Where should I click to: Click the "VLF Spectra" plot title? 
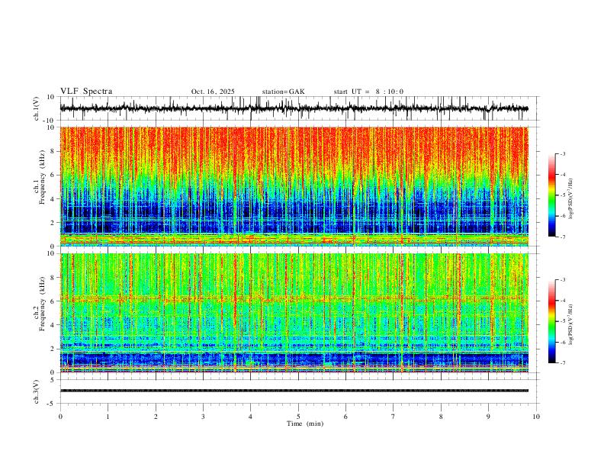(x=86, y=92)
